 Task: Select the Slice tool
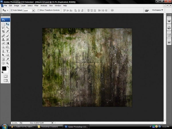click(x=7, y=32)
